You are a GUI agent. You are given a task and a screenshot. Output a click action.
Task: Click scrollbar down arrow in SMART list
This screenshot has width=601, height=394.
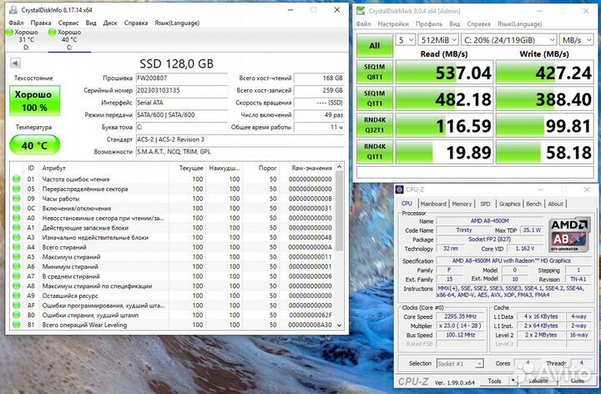point(339,325)
